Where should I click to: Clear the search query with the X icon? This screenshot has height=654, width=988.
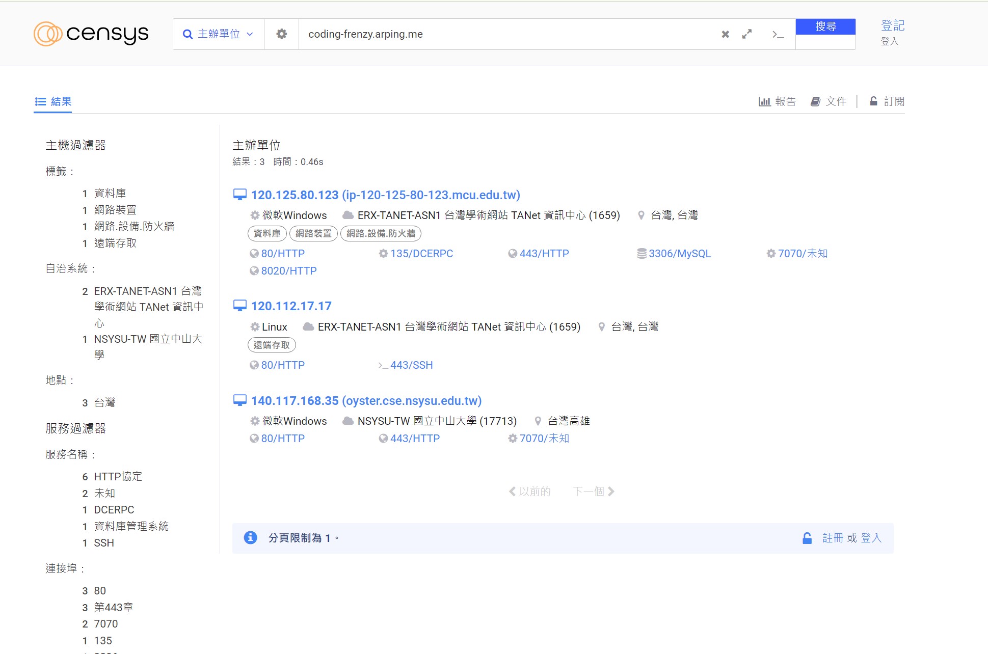point(725,34)
